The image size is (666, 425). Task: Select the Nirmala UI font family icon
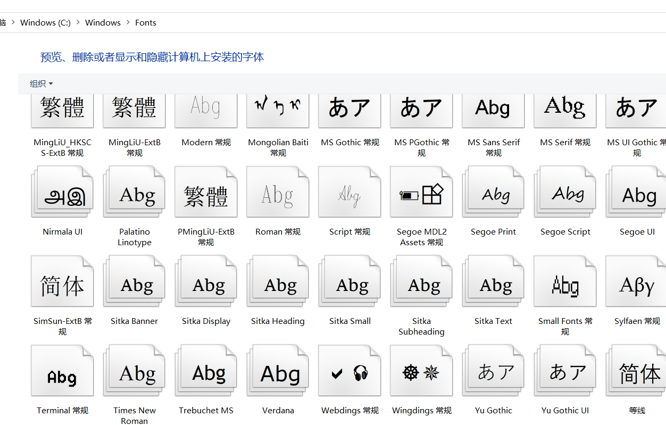pos(62,191)
